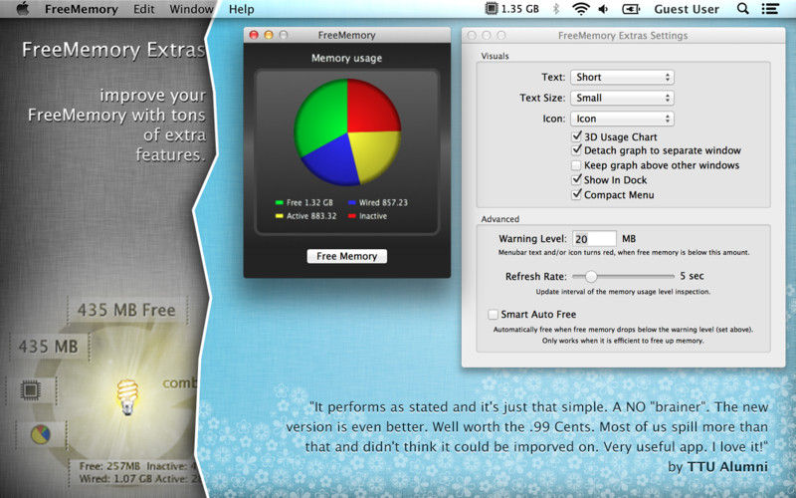Image resolution: width=796 pixels, height=498 pixels.
Task: Click the green Free legend swatch
Action: click(x=280, y=202)
